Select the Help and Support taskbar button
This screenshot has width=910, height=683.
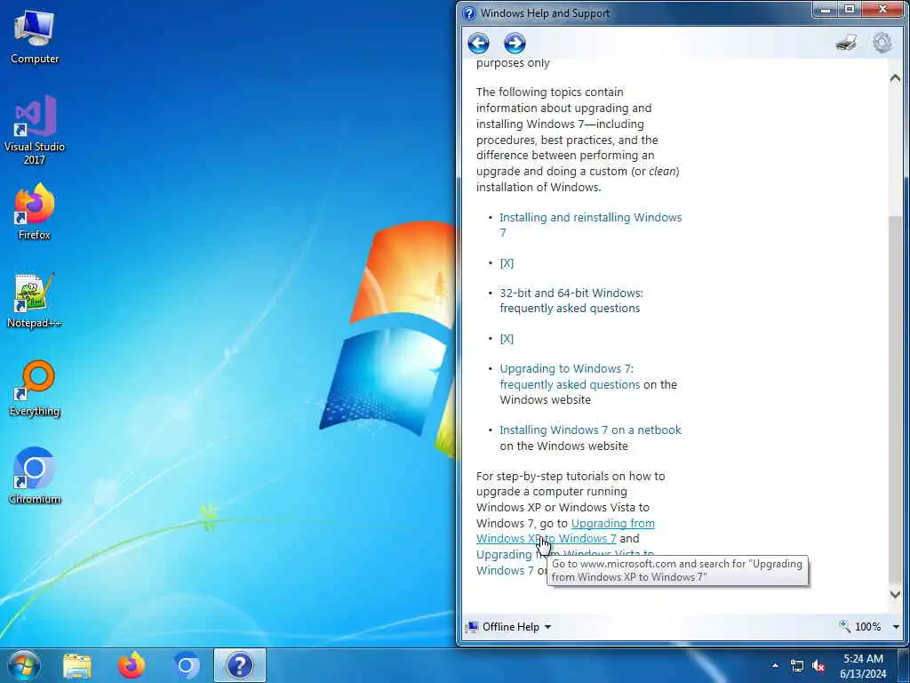pyautogui.click(x=240, y=665)
